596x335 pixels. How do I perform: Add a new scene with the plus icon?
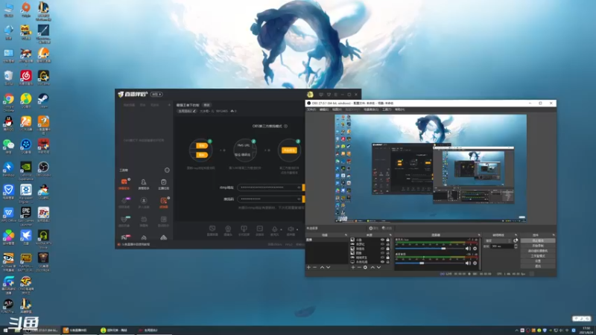pyautogui.click(x=308, y=267)
